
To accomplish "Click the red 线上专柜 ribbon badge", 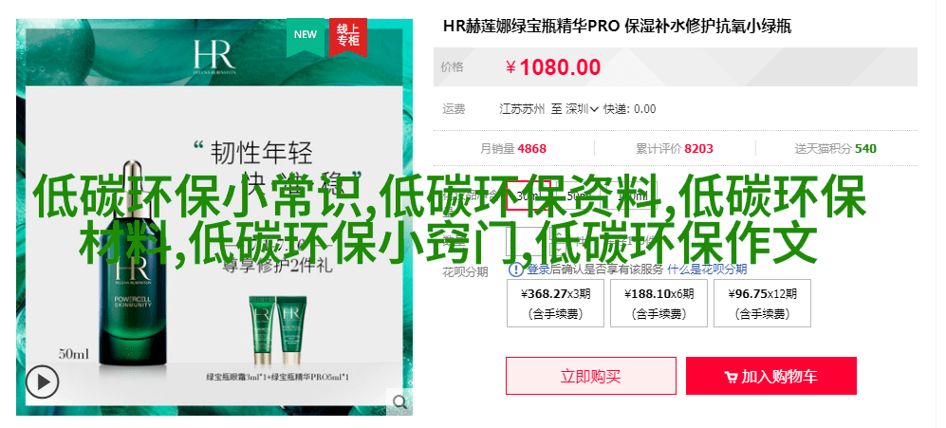I will (348, 37).
